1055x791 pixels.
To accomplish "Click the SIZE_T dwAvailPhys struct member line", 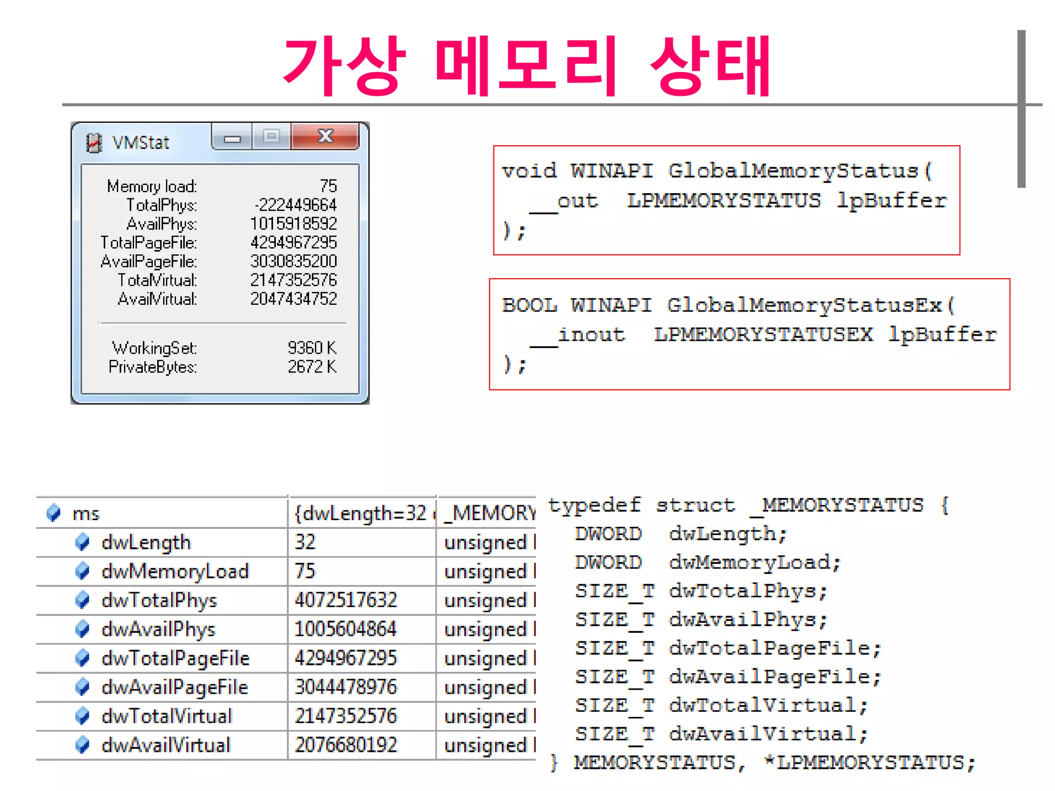I will (x=701, y=620).
